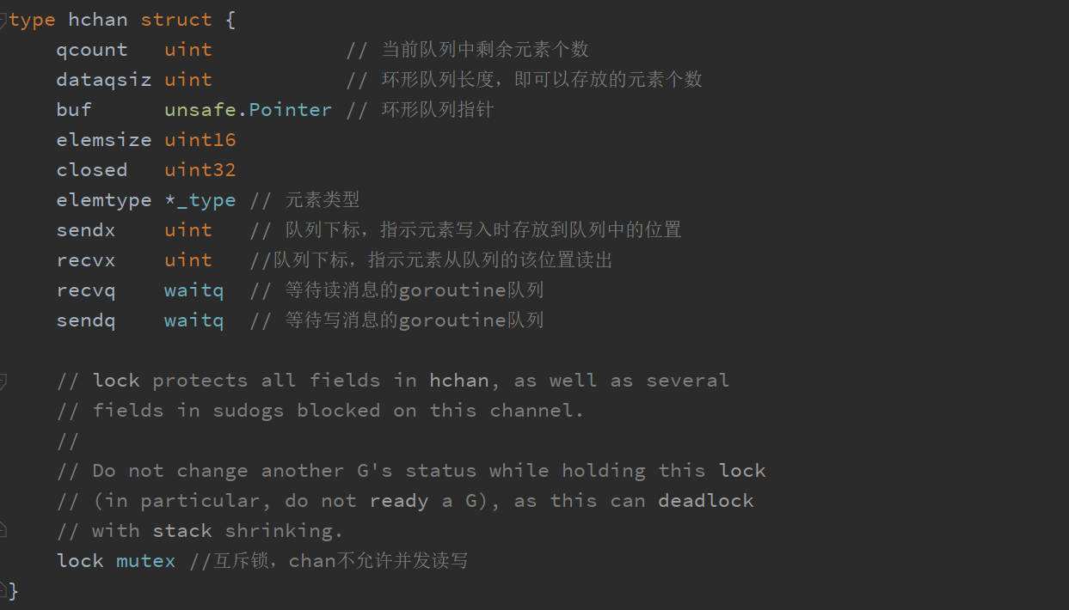1069x610 pixels.
Task: Collapse the lock comment block fold marker
Action: coord(3,380)
